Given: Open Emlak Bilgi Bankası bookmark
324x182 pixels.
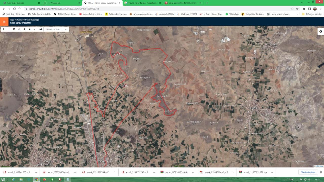Looking at the screenshot, I should point(253,14).
